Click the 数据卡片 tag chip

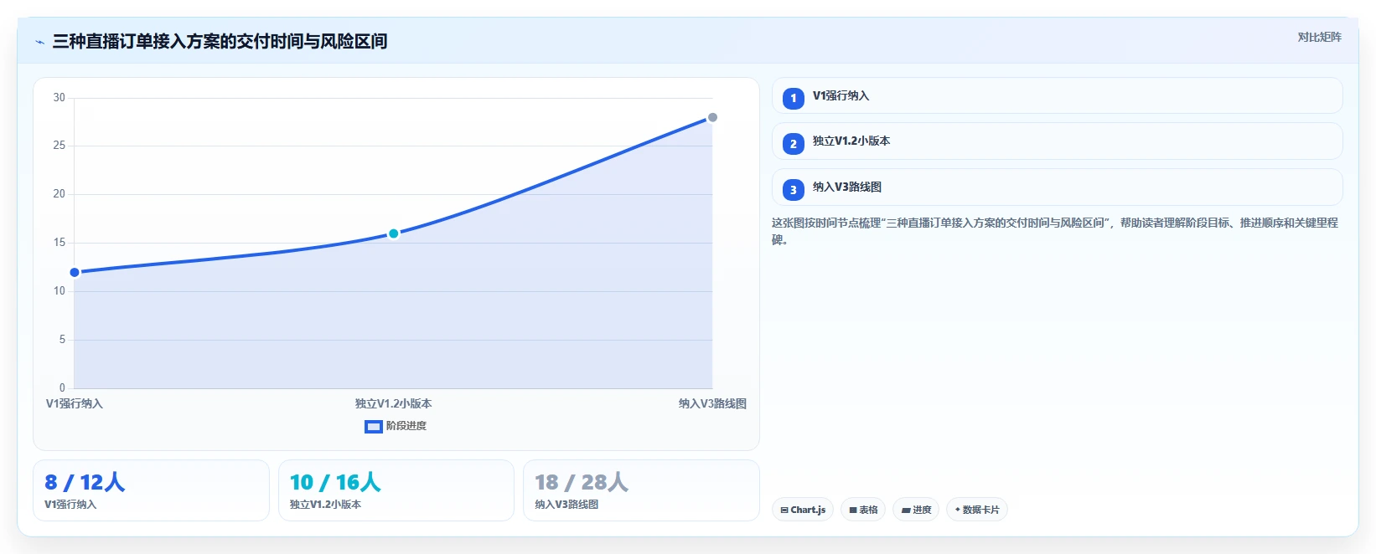[976, 510]
